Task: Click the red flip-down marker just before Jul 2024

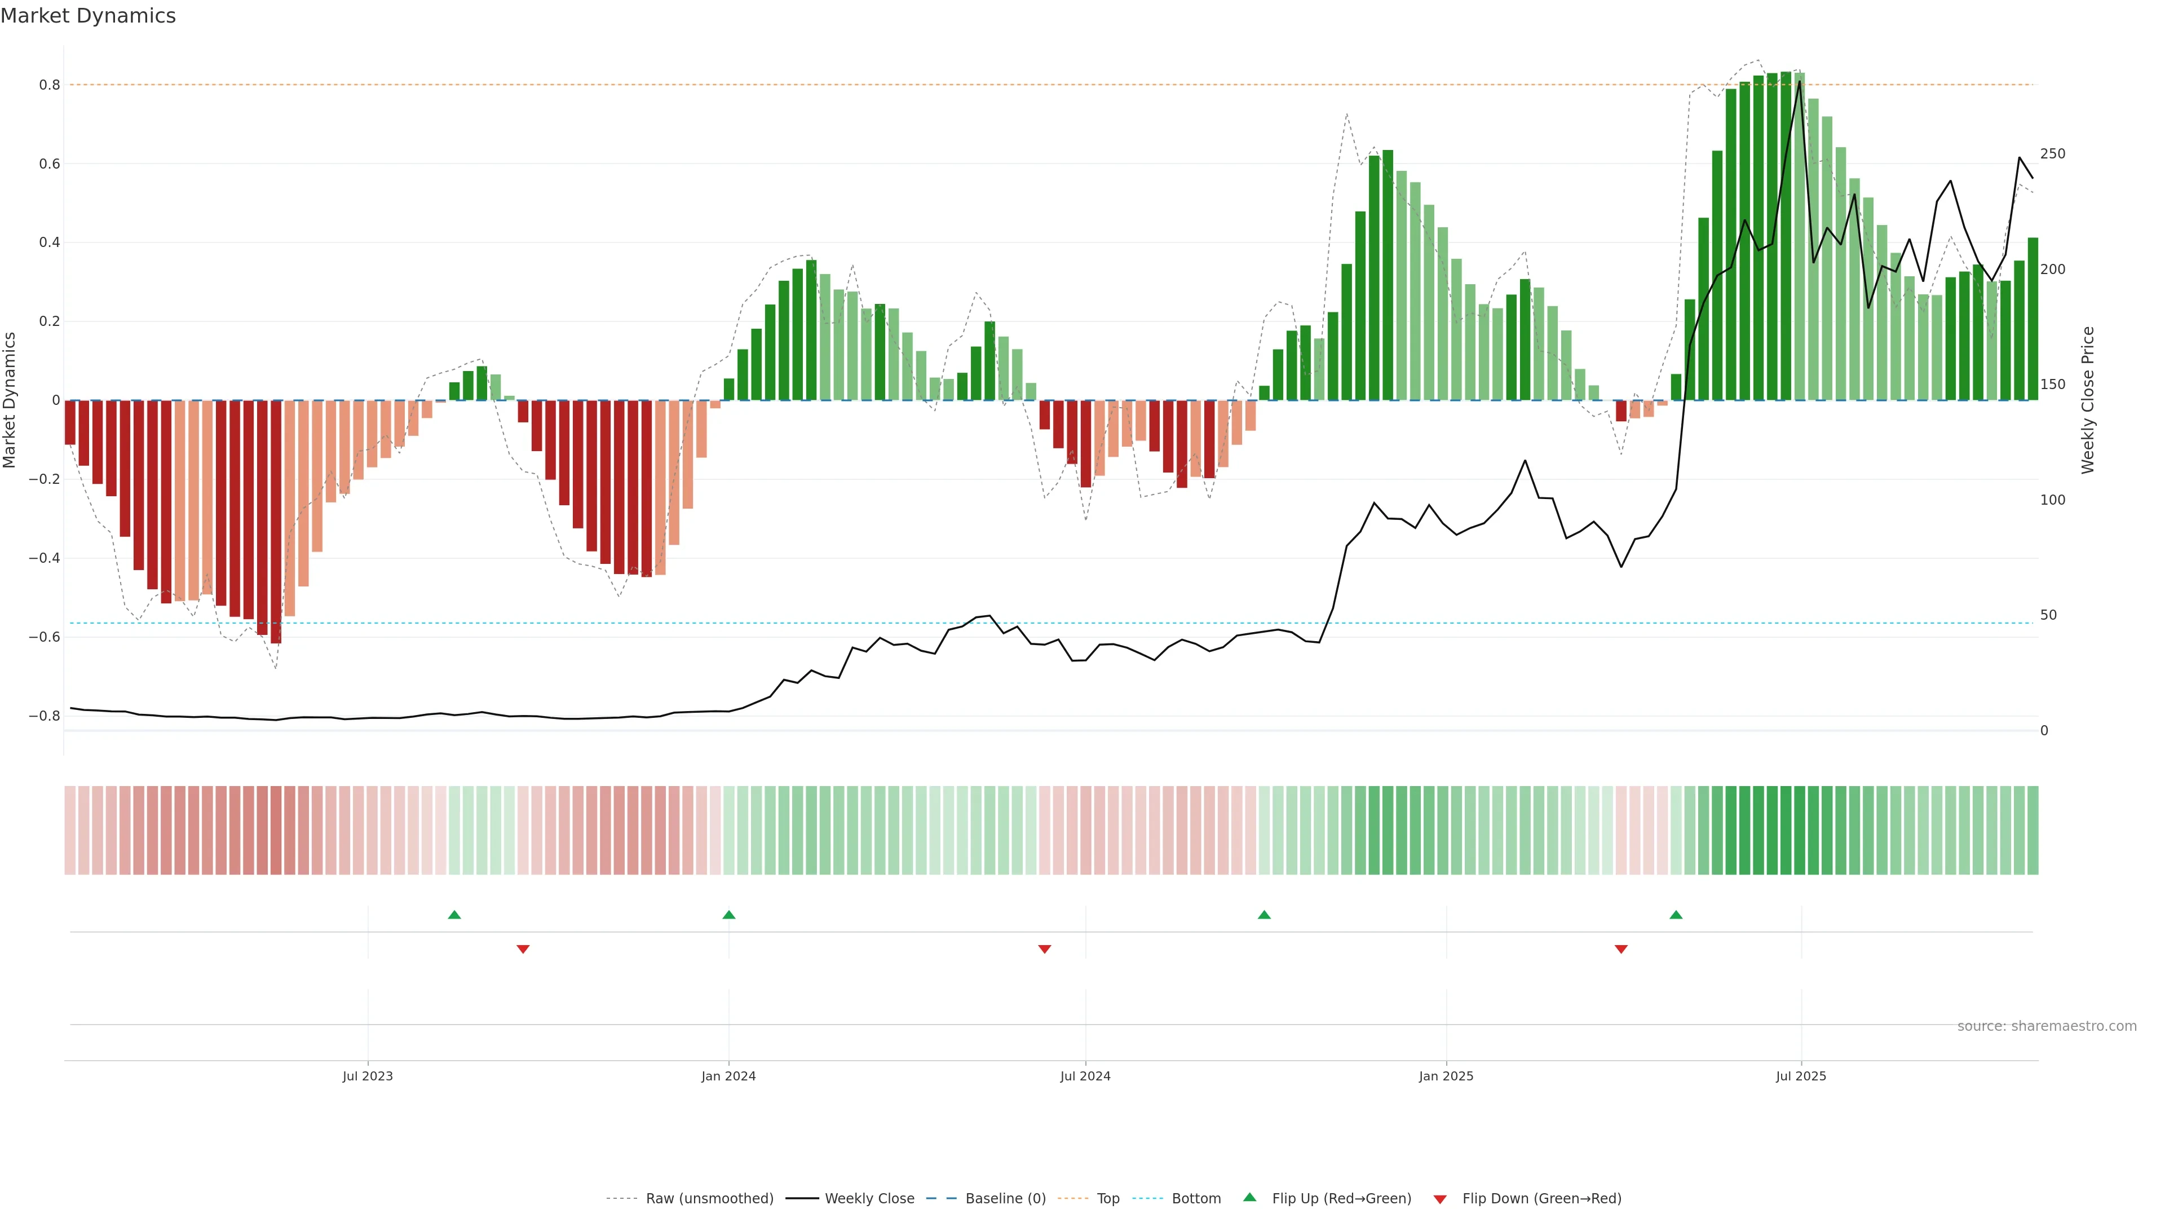Action: click(x=1044, y=949)
